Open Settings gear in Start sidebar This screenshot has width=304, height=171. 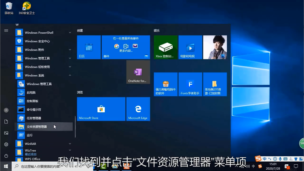6,144
